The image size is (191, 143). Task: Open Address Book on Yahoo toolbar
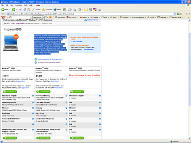[x=175, y=17]
